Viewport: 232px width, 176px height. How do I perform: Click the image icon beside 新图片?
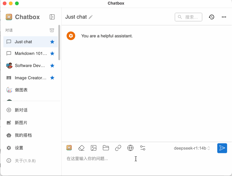[x=9, y=123]
